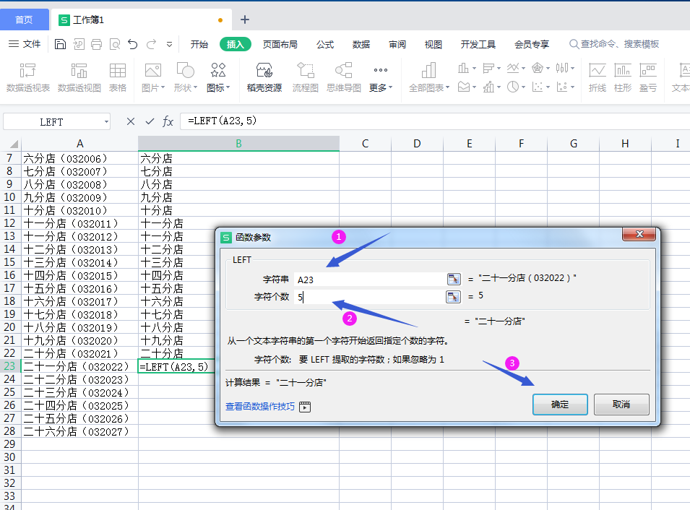Click the 字符个数 input field

click(x=370, y=297)
